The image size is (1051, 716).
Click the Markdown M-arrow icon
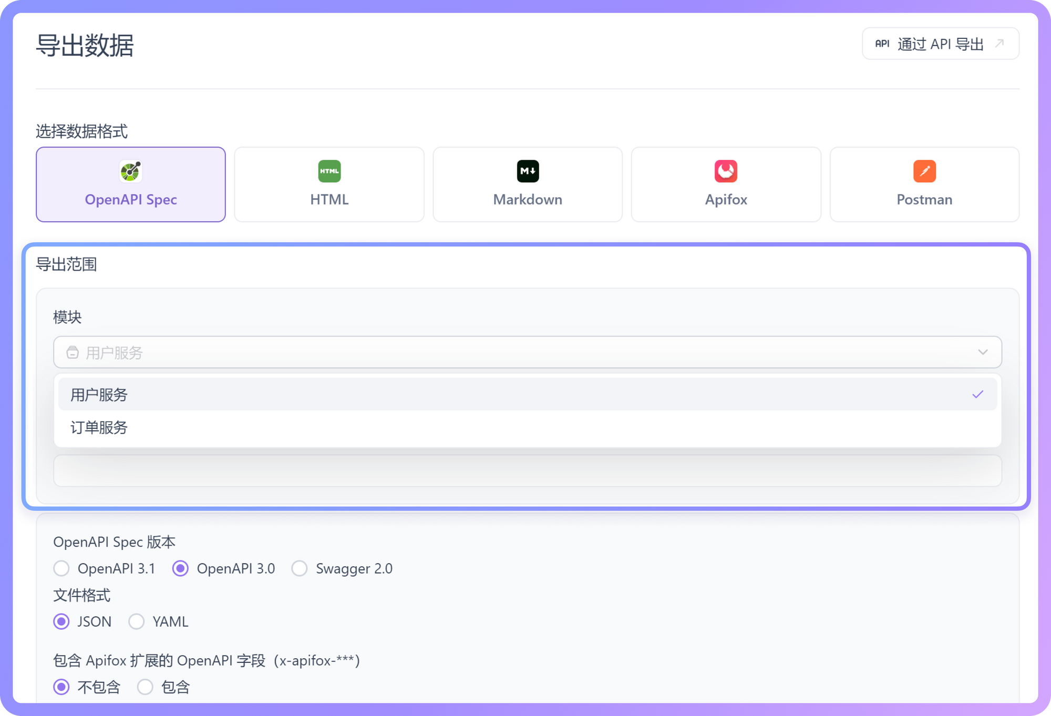coord(528,171)
